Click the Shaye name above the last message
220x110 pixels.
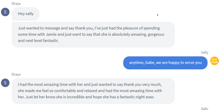[16, 74]
